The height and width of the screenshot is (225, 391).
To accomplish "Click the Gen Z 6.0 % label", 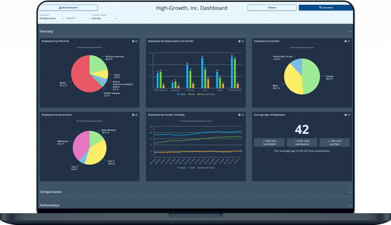I will 74,168.
